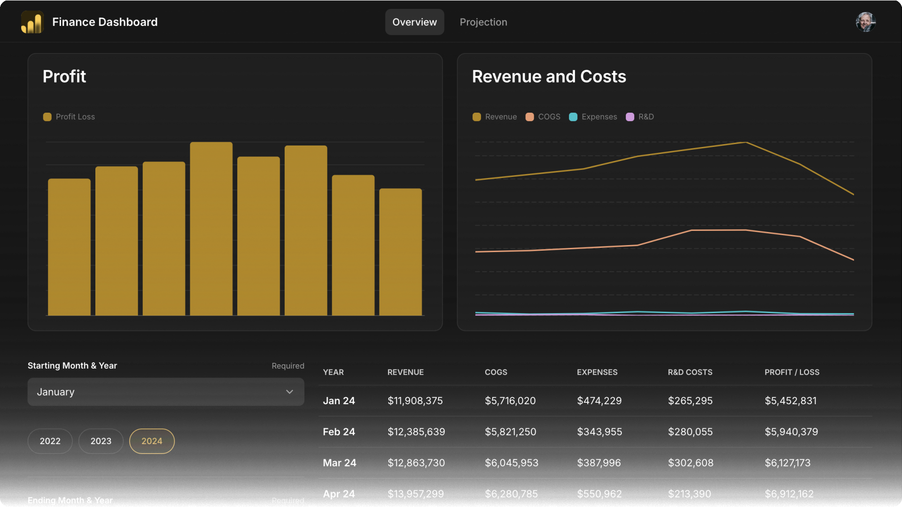Select the Jan 24 row label

[x=339, y=401]
